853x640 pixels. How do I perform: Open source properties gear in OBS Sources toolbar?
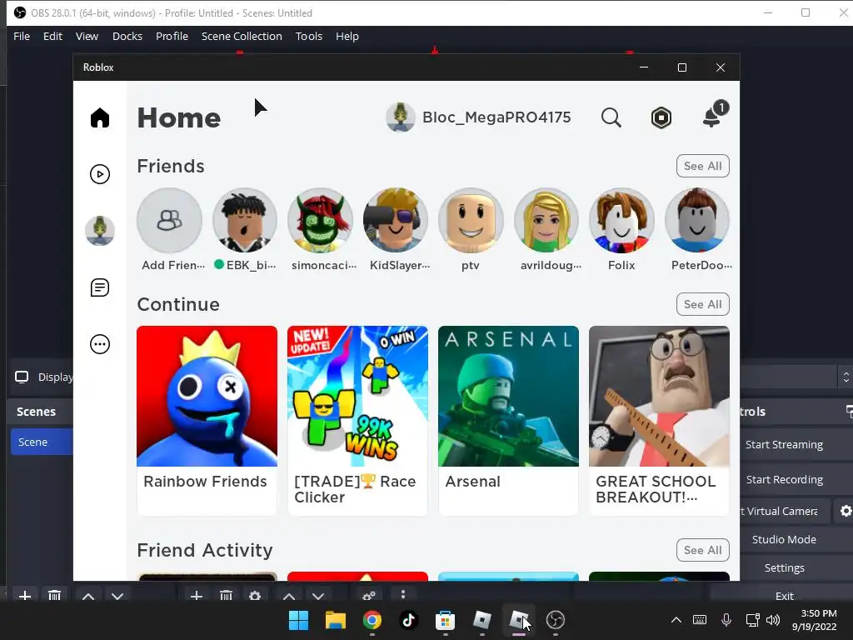point(255,596)
